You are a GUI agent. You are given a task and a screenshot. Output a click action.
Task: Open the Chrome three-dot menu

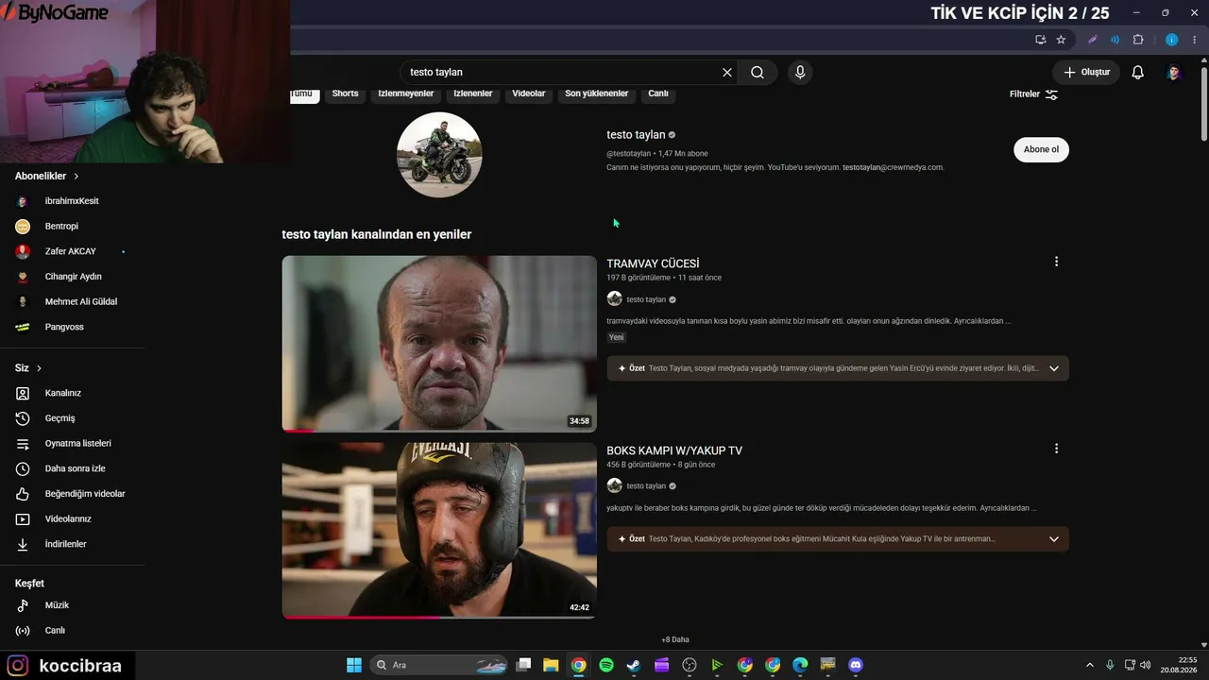1195,40
